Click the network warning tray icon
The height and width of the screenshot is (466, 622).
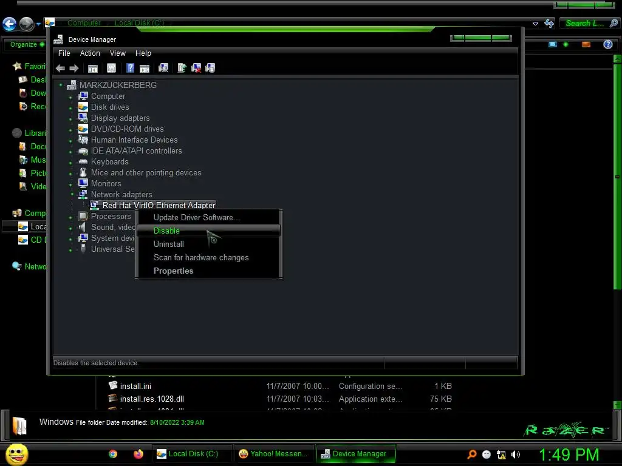coord(501,454)
